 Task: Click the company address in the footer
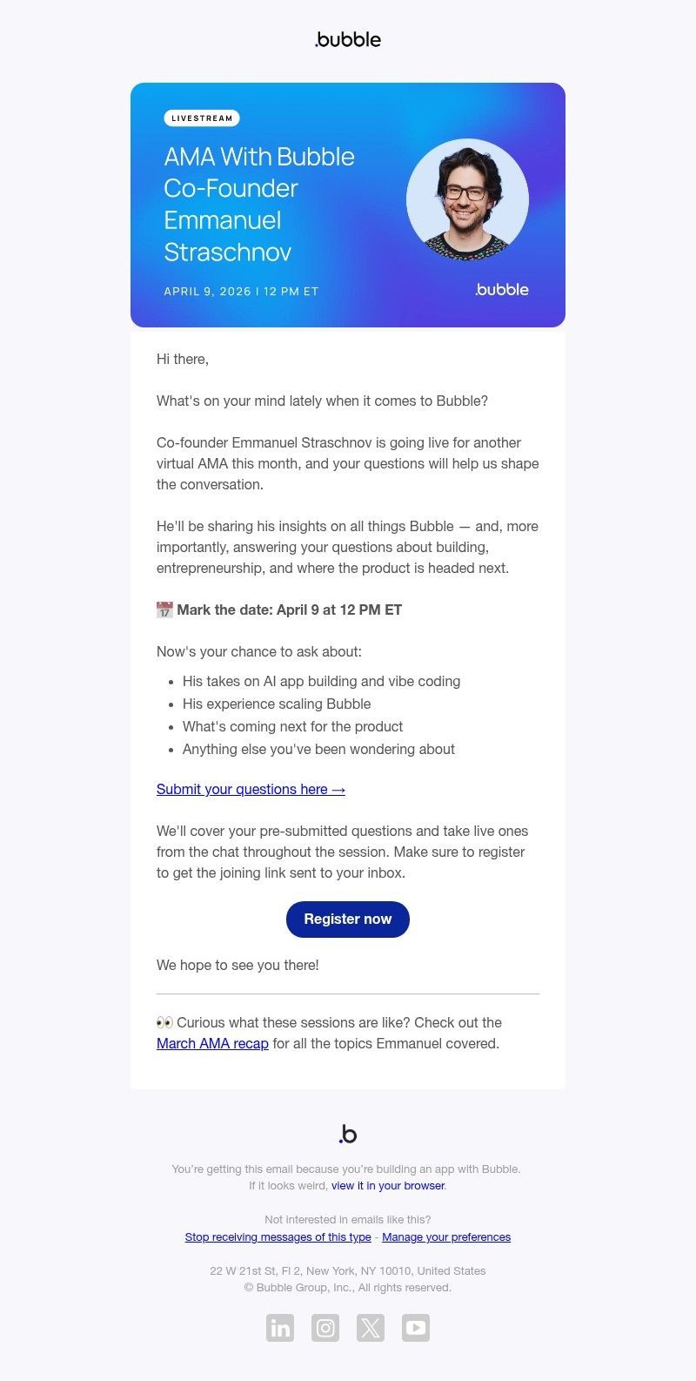(x=347, y=1270)
